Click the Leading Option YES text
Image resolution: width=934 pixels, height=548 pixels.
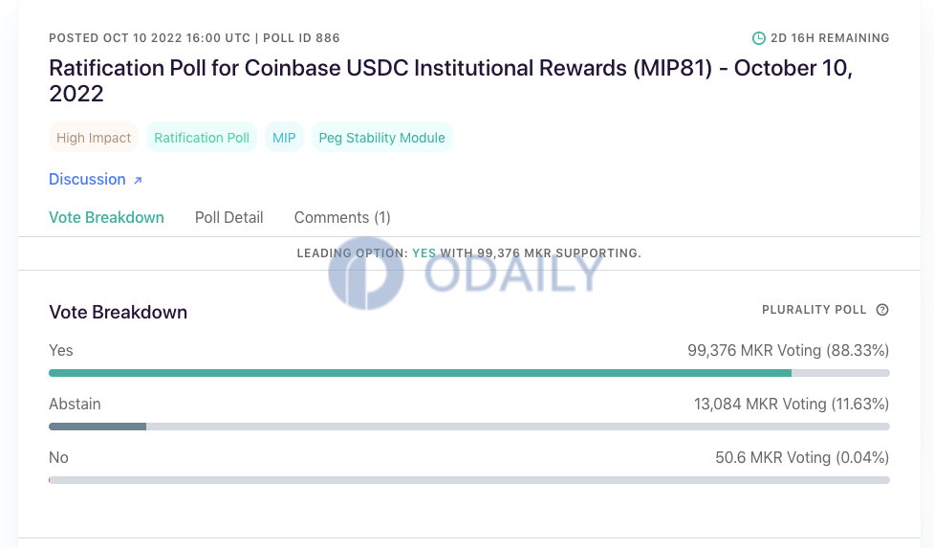[x=424, y=253]
